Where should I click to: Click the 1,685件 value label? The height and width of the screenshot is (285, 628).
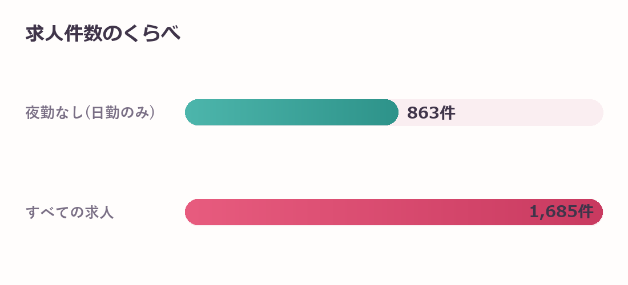pos(561,212)
